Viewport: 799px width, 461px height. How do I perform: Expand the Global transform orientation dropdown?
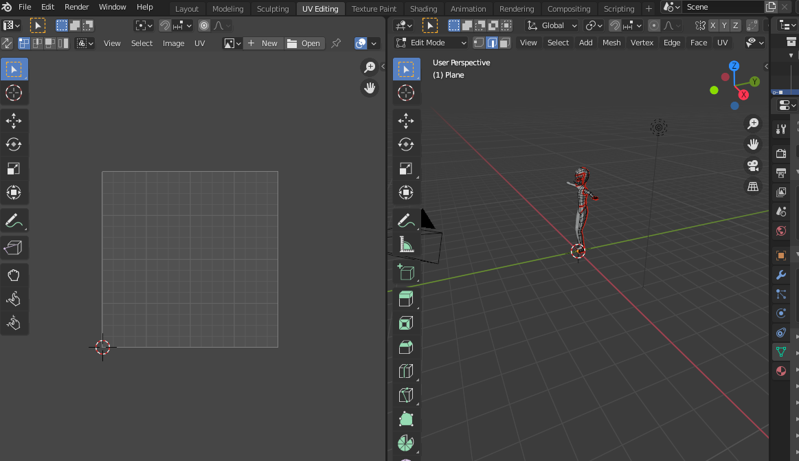click(552, 25)
